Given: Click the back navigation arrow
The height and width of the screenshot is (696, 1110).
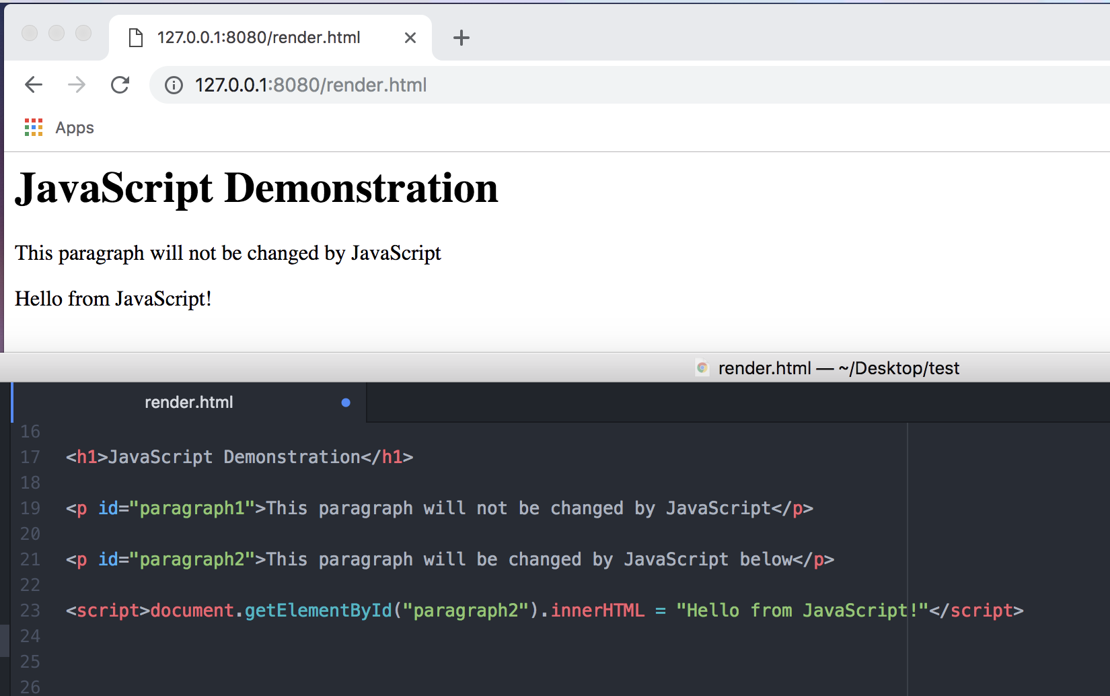Looking at the screenshot, I should 33,85.
